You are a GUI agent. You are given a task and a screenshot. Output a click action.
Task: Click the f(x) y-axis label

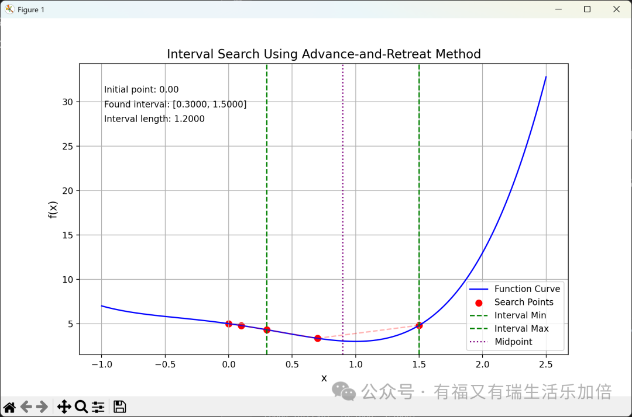(x=53, y=209)
